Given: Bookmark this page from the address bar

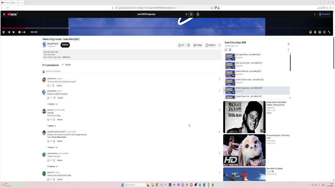Looking at the screenshot, I should [113, 8].
